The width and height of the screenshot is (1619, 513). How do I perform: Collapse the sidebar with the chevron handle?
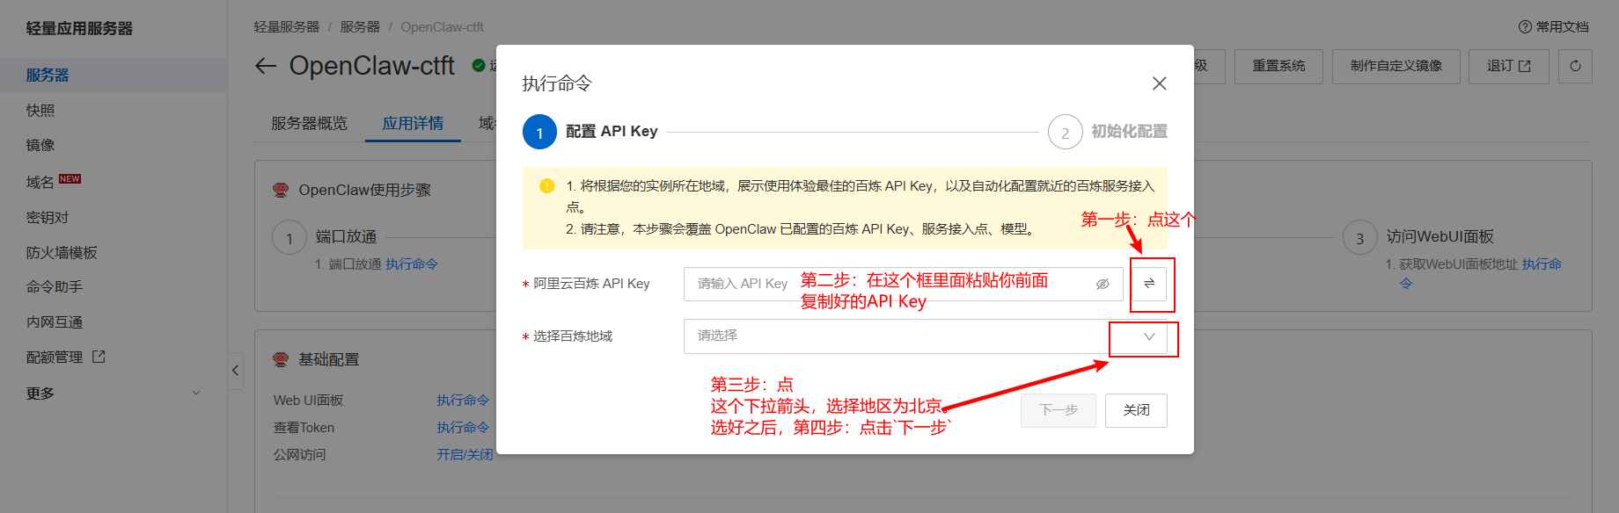(x=235, y=371)
